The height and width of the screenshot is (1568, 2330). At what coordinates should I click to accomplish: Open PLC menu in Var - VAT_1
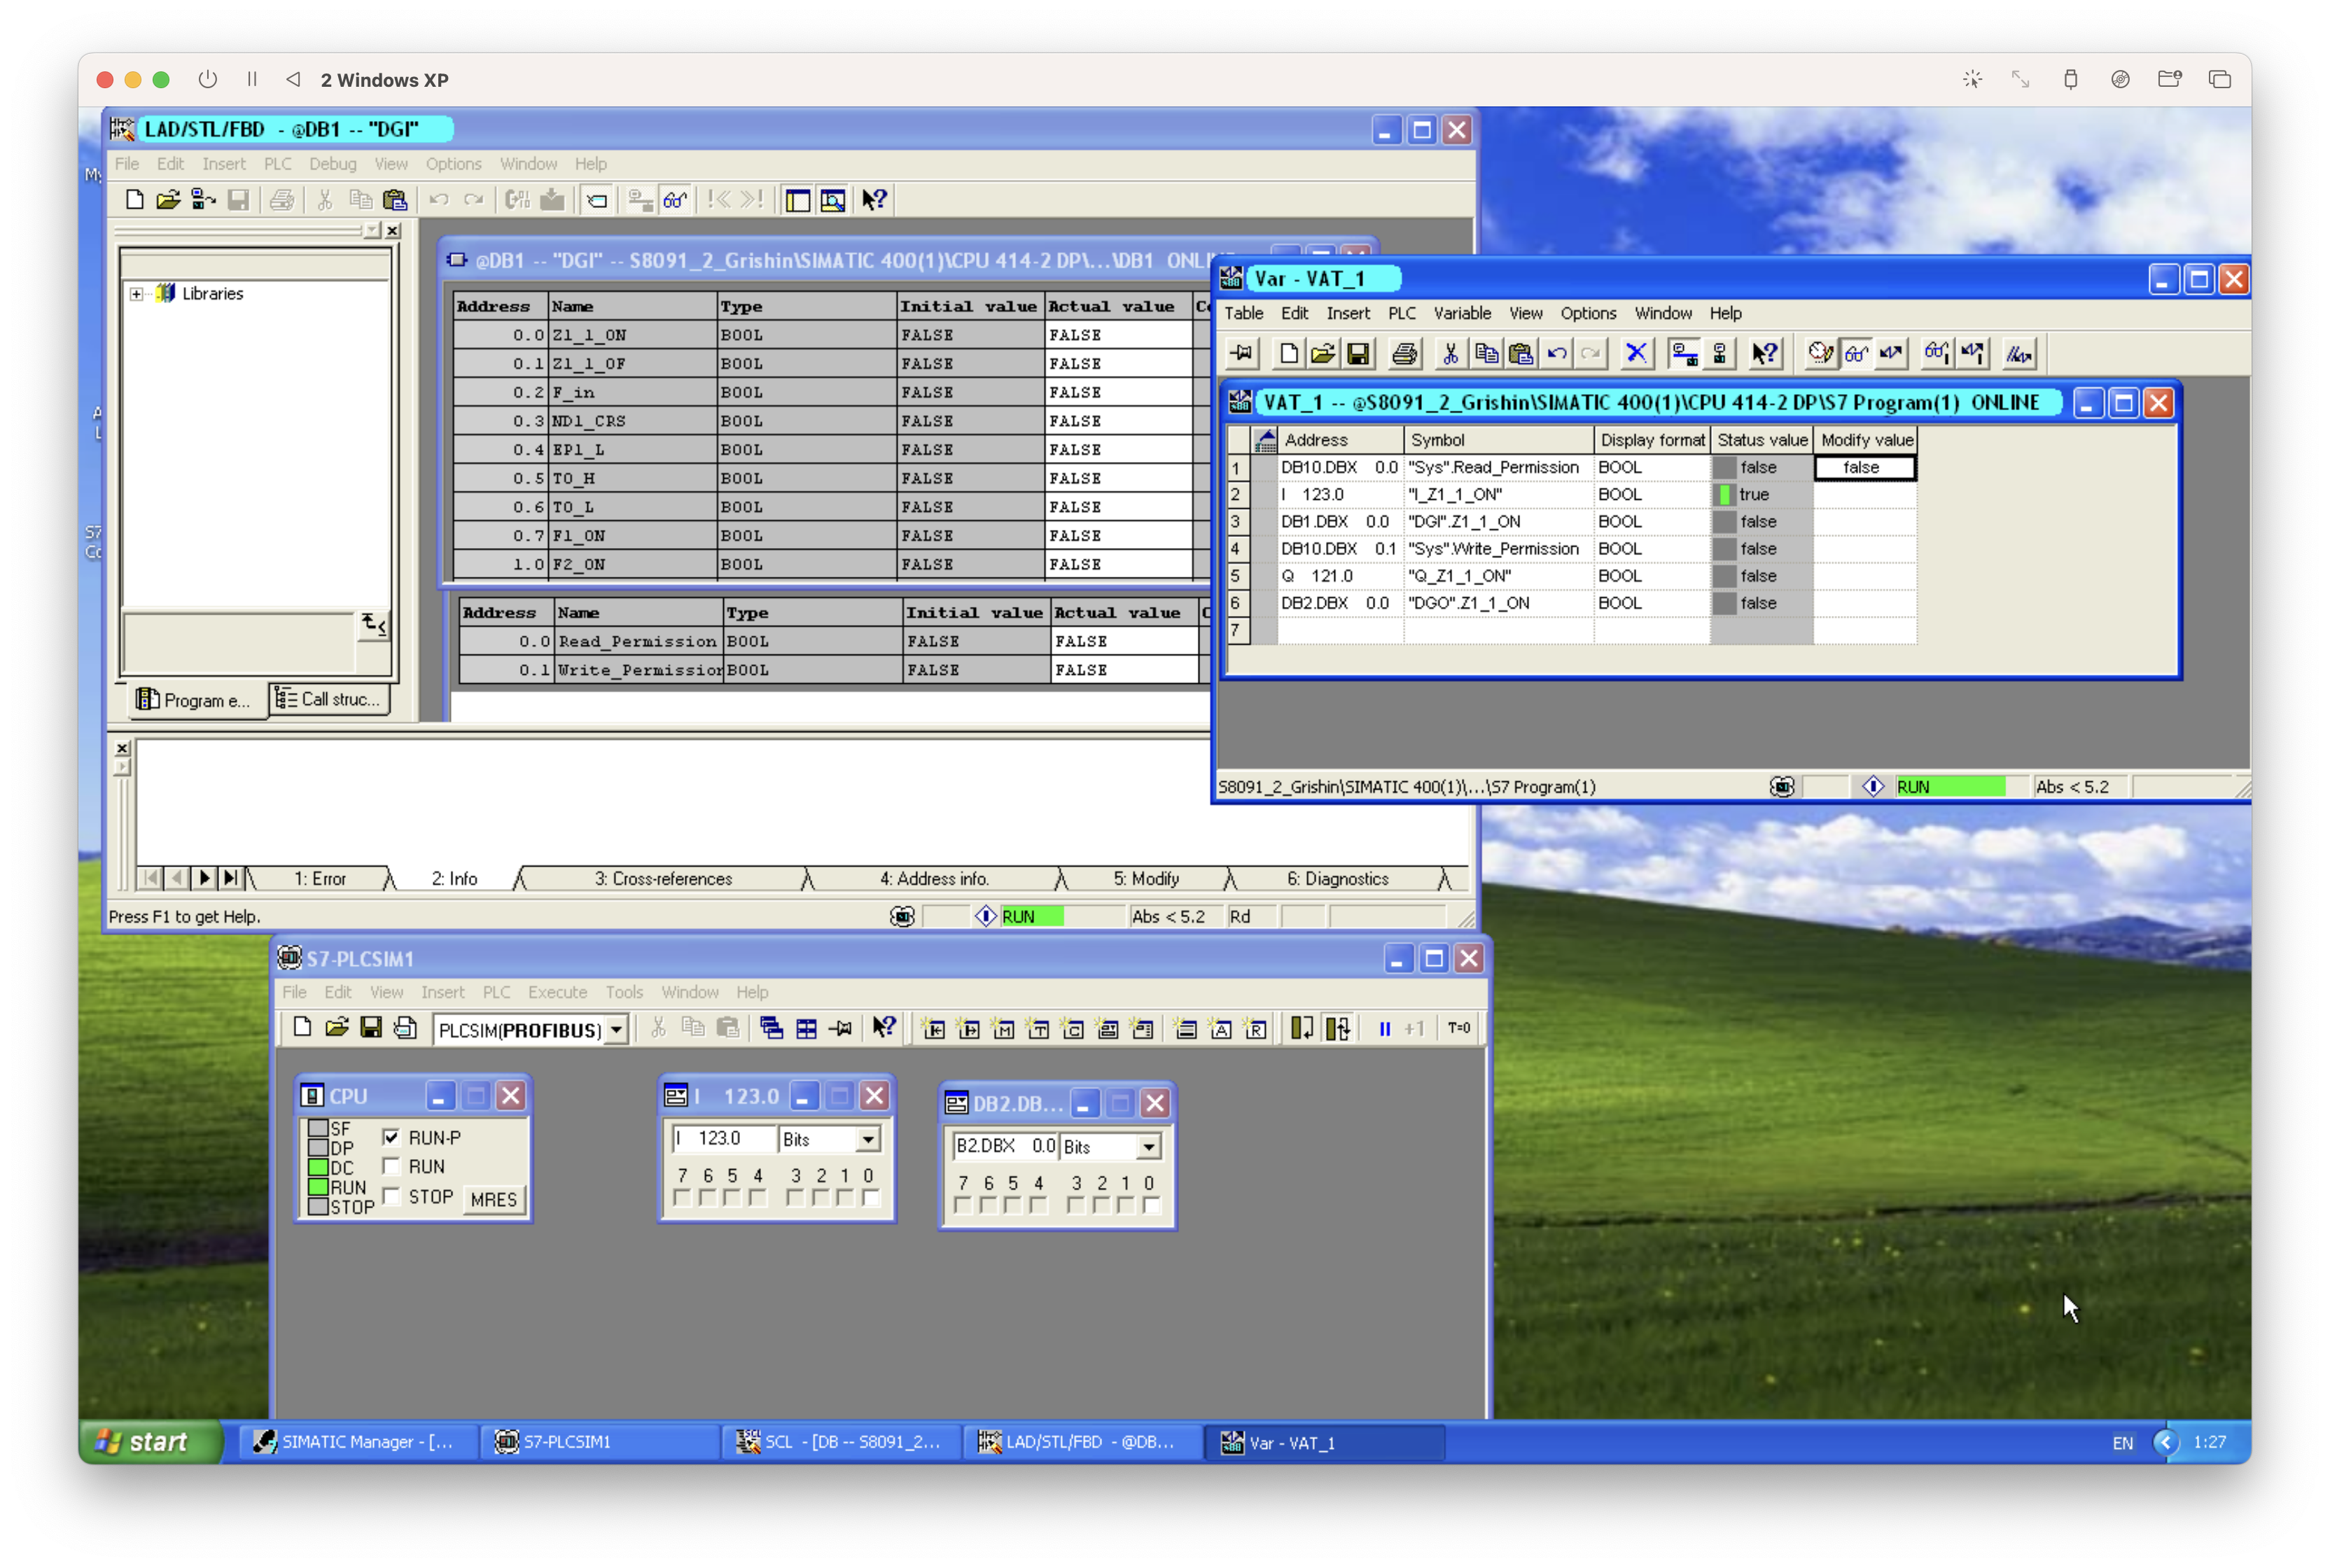(1401, 313)
